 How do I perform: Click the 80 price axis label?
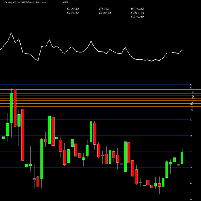pyautogui.click(x=191, y=85)
